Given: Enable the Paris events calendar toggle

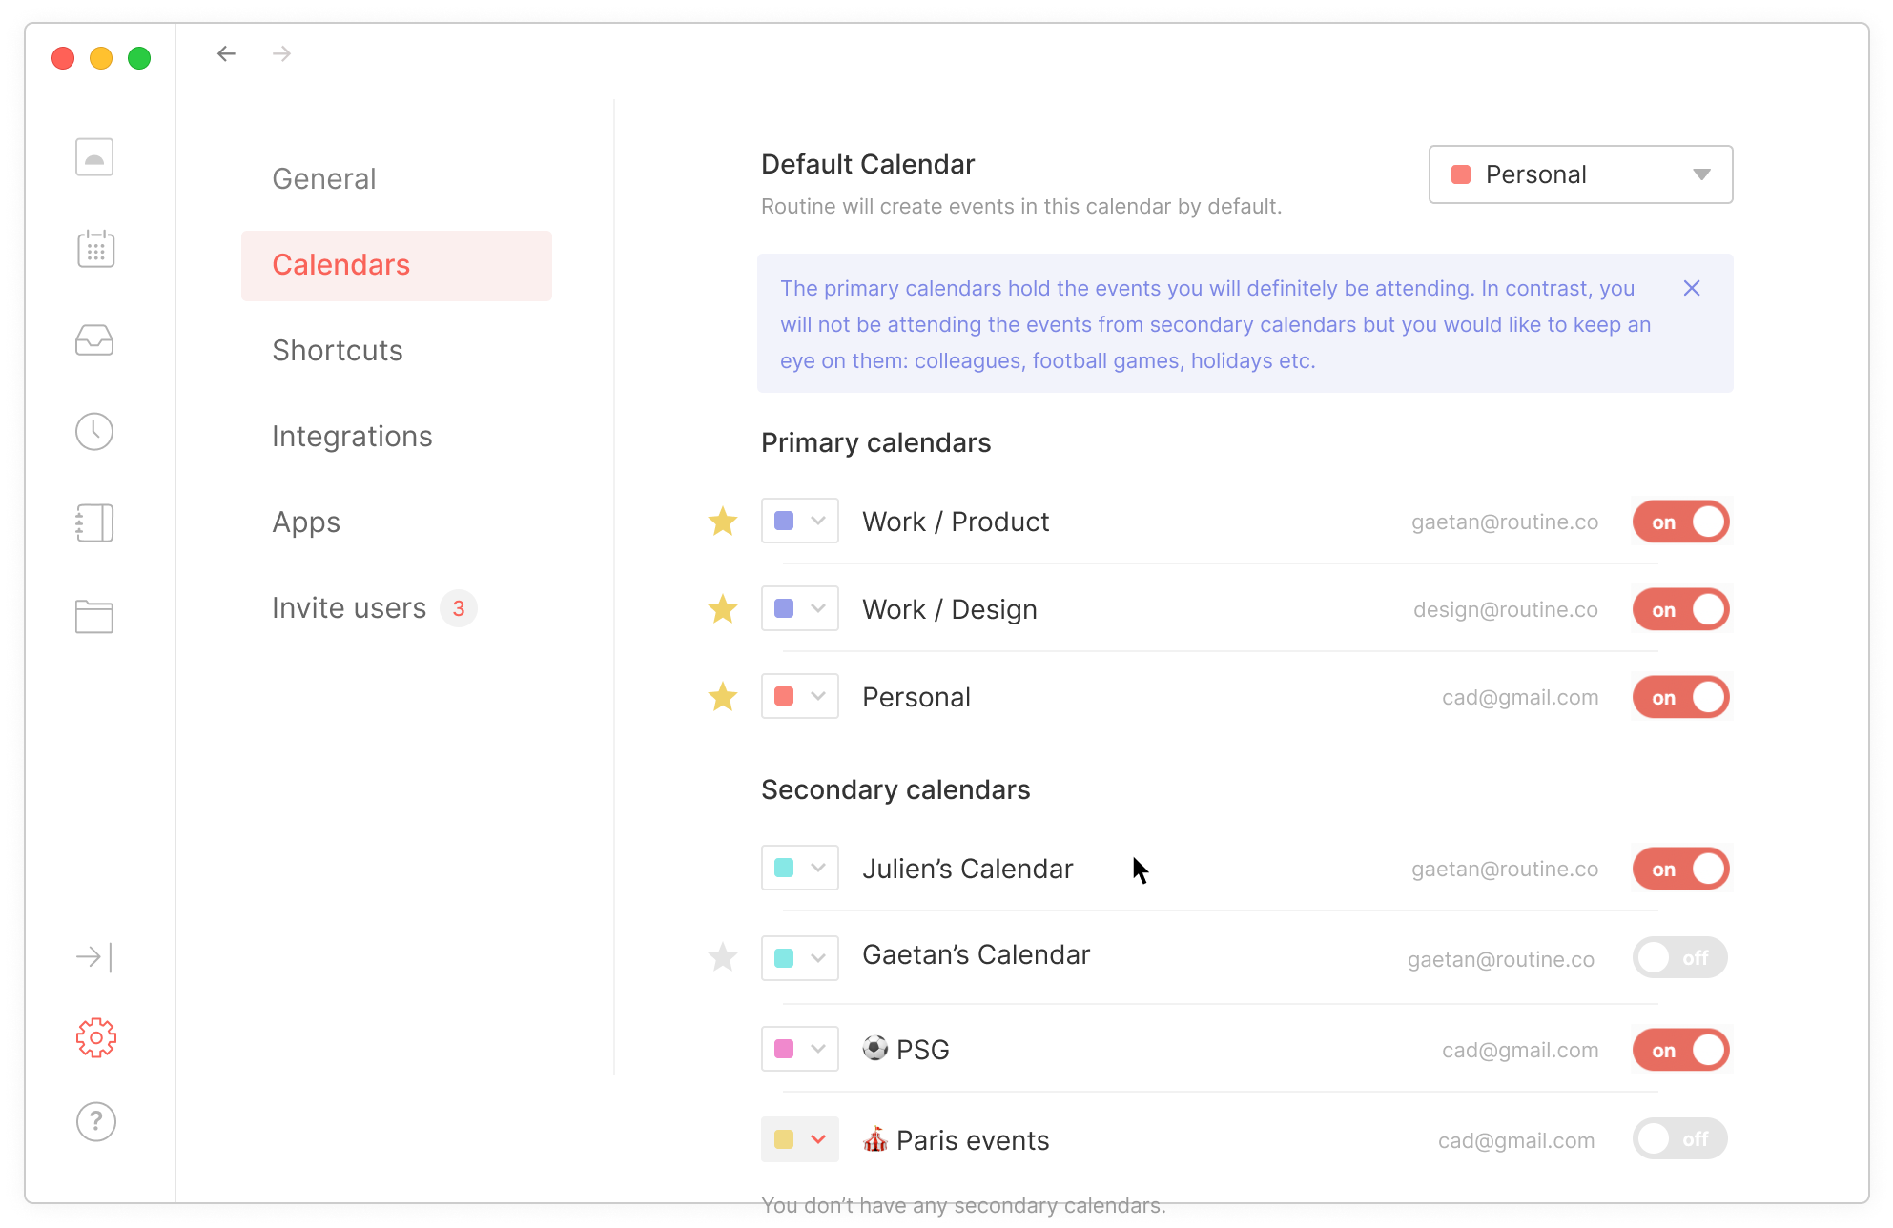Looking at the screenshot, I should click(x=1680, y=1138).
